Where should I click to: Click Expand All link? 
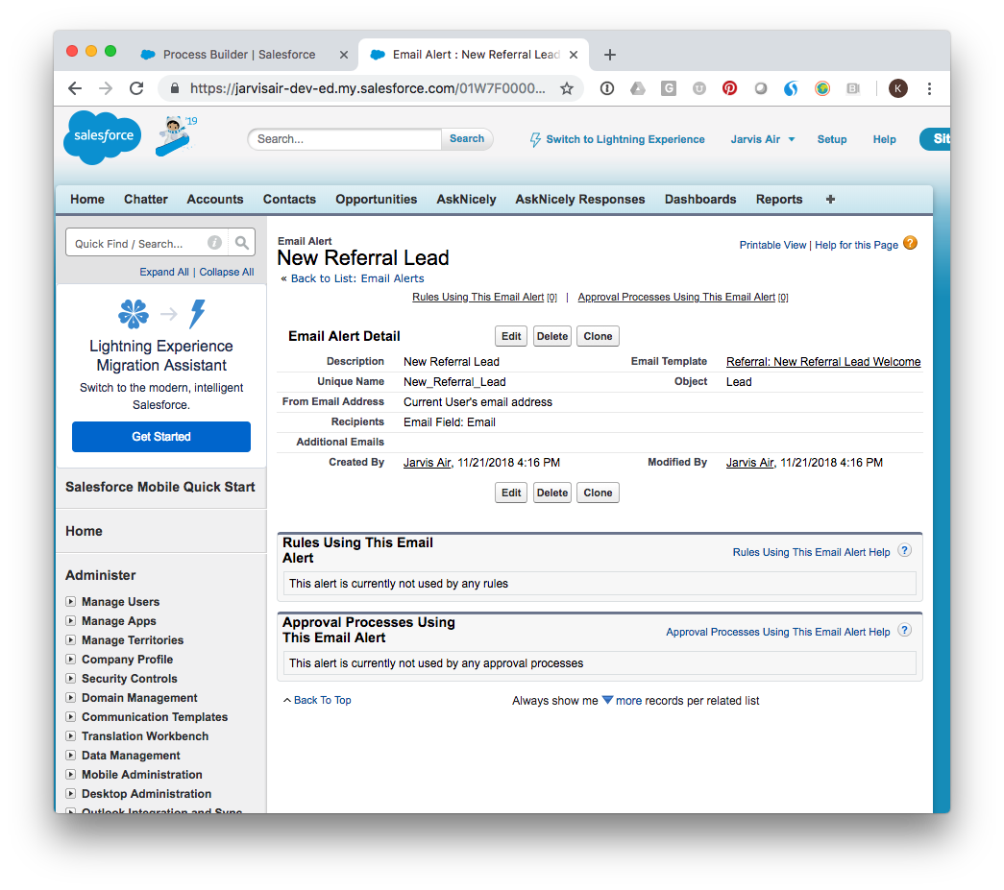click(x=164, y=272)
